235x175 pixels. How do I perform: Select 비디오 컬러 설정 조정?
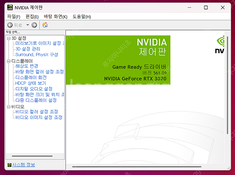[37, 112]
